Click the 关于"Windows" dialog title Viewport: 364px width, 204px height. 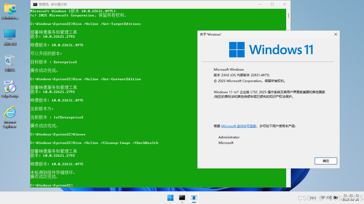[211, 35]
